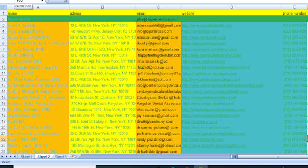Select the adam.nusblatt@gmail.com cell
Image resolution: width=308 pixels, height=168 pixels.
pos(159,25)
